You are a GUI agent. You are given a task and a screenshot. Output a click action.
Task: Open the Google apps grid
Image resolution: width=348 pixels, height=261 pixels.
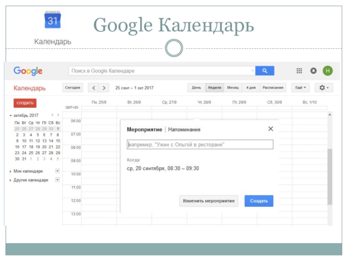coord(299,71)
